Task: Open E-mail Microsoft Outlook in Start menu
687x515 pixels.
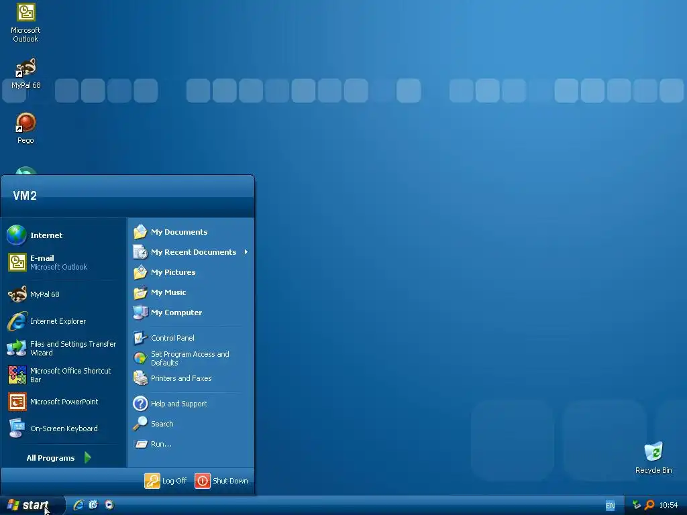Action: point(64,262)
